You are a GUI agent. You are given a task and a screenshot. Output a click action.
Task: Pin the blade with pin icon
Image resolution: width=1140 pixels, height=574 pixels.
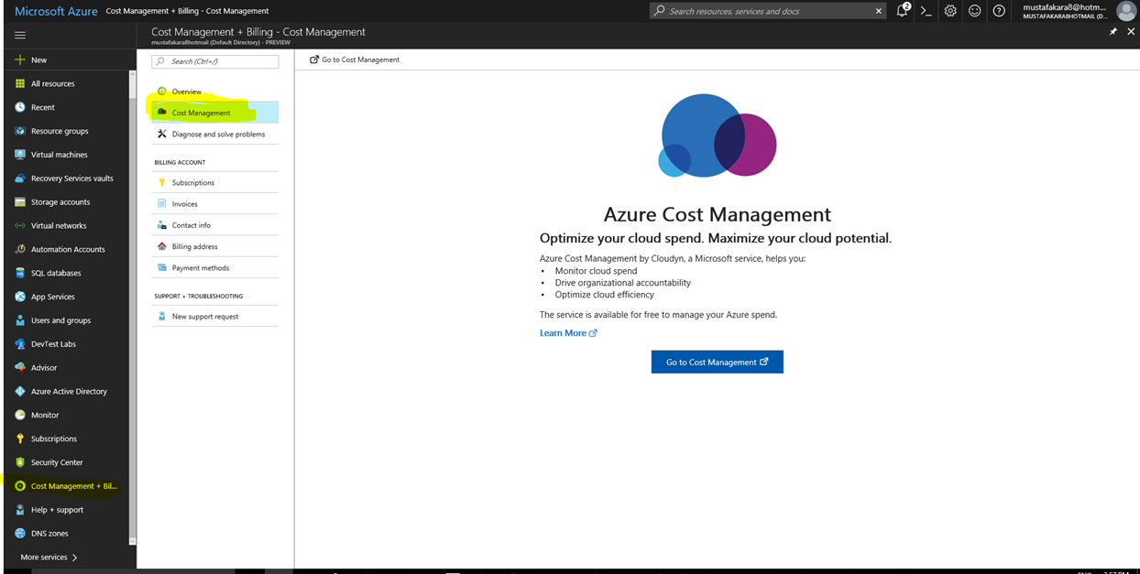pyautogui.click(x=1113, y=31)
